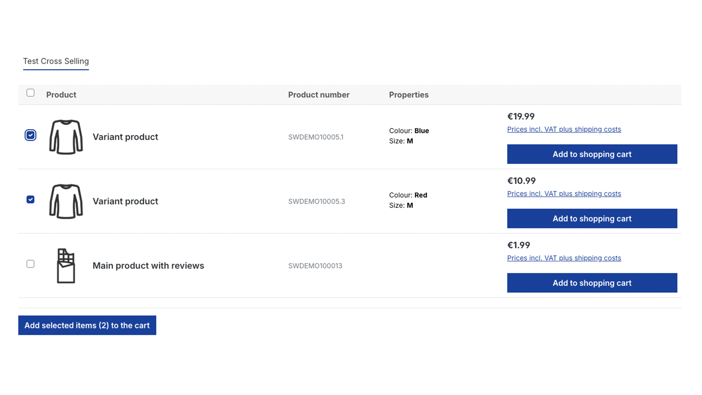Open Main product with reviews title
This screenshot has width=702, height=395.
148,266
